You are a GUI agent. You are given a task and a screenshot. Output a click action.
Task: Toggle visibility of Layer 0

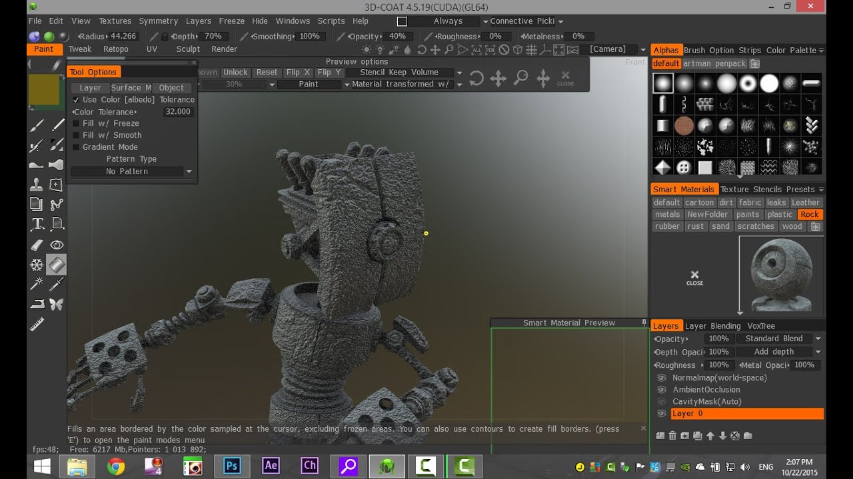tap(662, 414)
